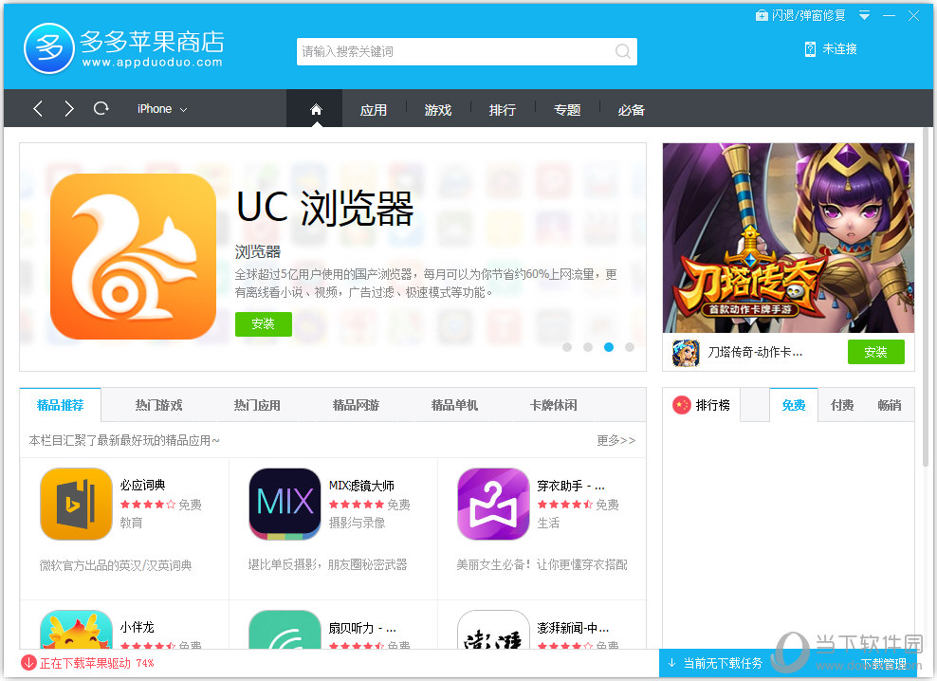
Task: Click the MIX滤镜大师 app icon
Action: (x=284, y=504)
